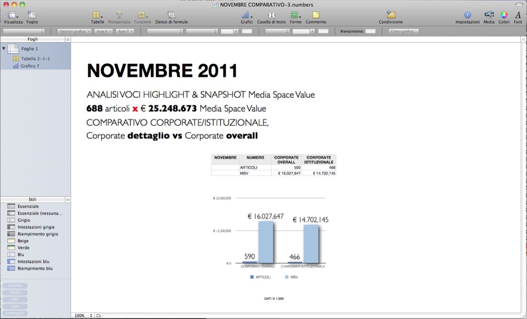Select Tabella 2-1-1 in sheets list
Image resolution: width=527 pixels, height=319 pixels.
[x=35, y=58]
